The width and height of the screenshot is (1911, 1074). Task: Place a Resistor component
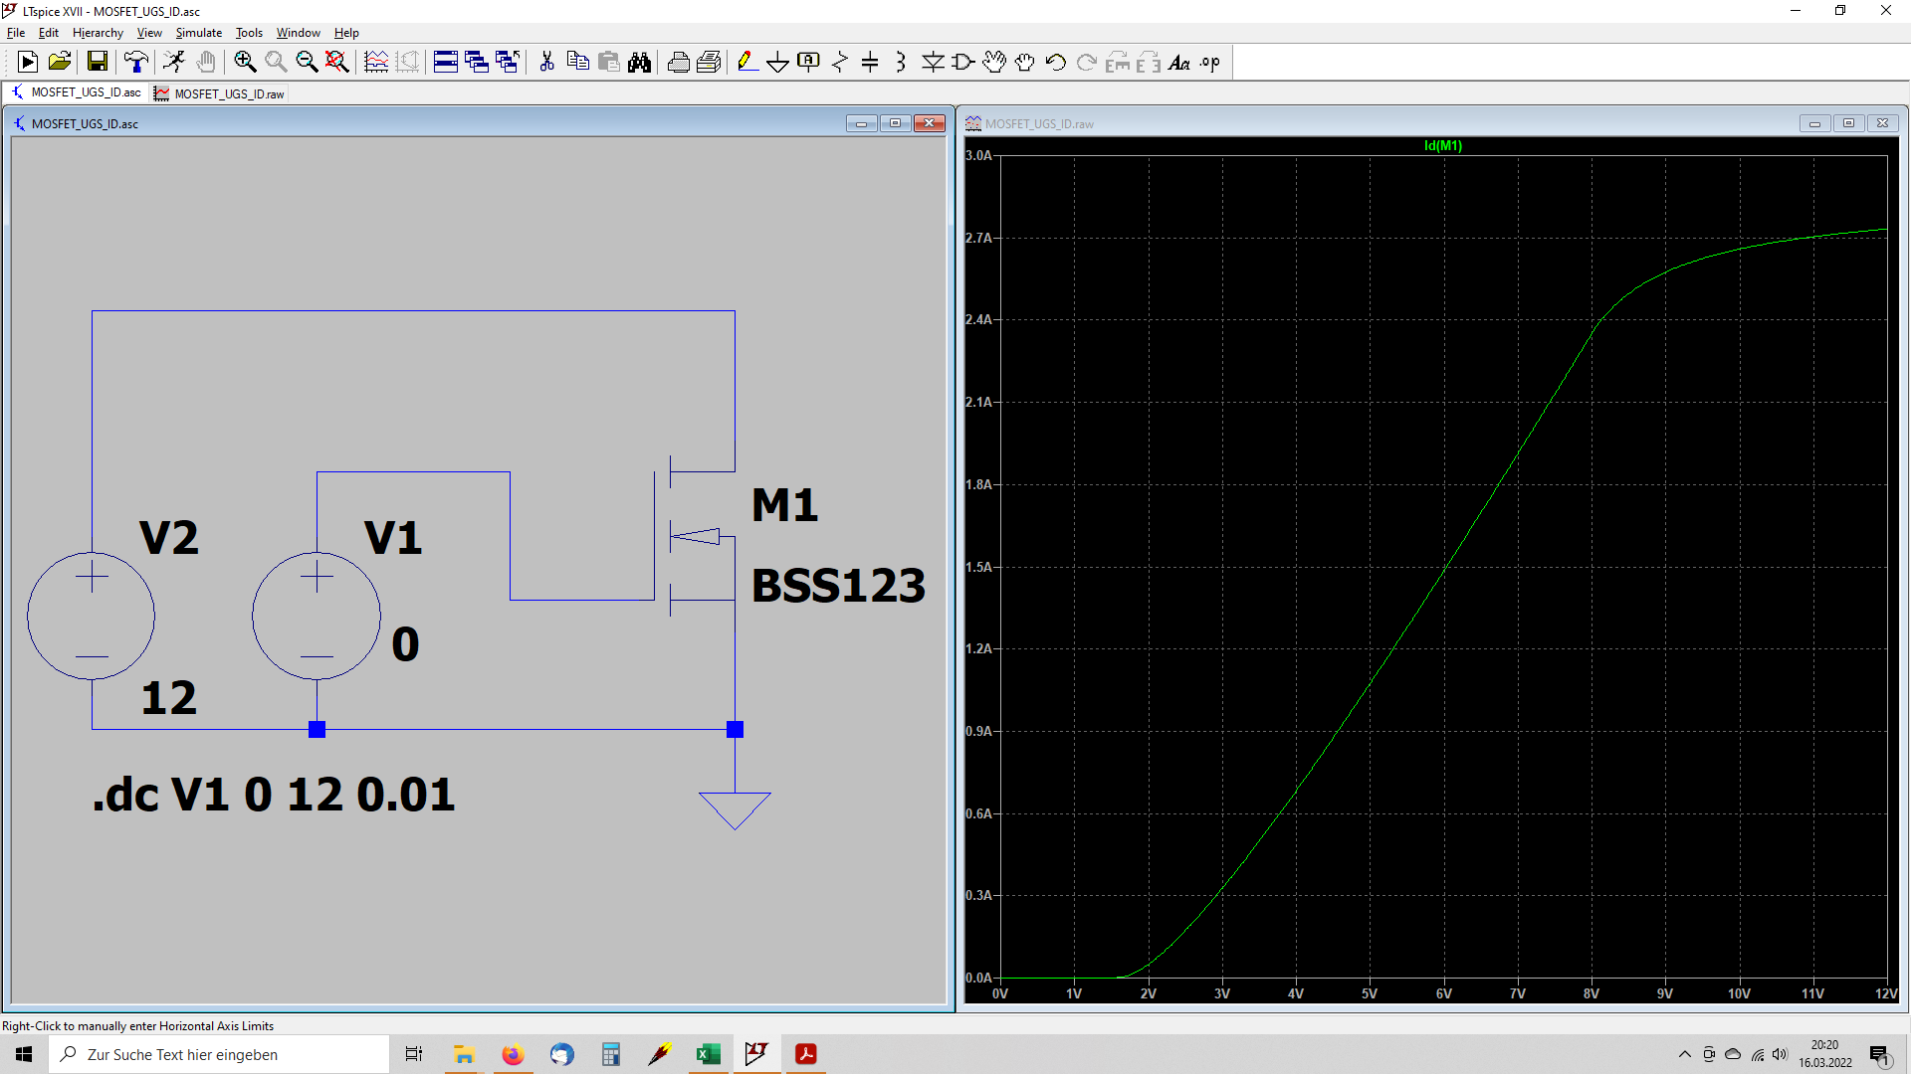click(x=840, y=62)
